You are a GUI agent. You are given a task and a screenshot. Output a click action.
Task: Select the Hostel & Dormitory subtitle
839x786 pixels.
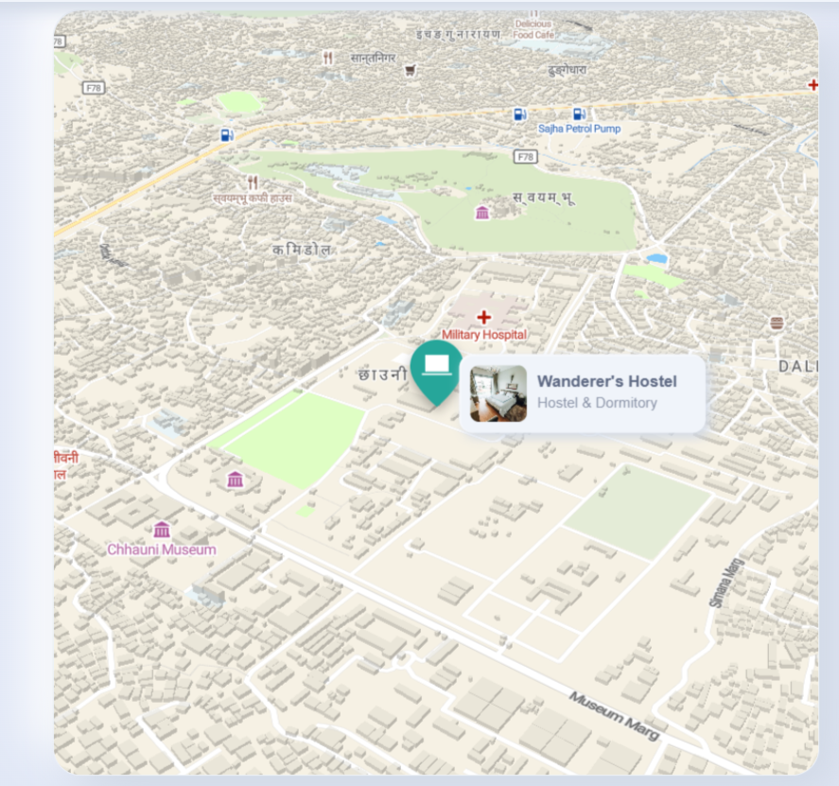pos(597,403)
